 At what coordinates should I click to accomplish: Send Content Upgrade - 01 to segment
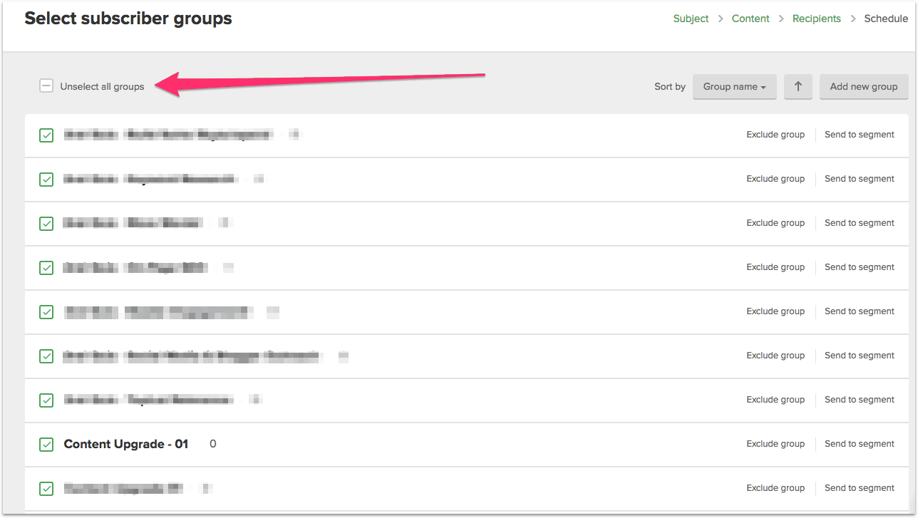tap(859, 444)
